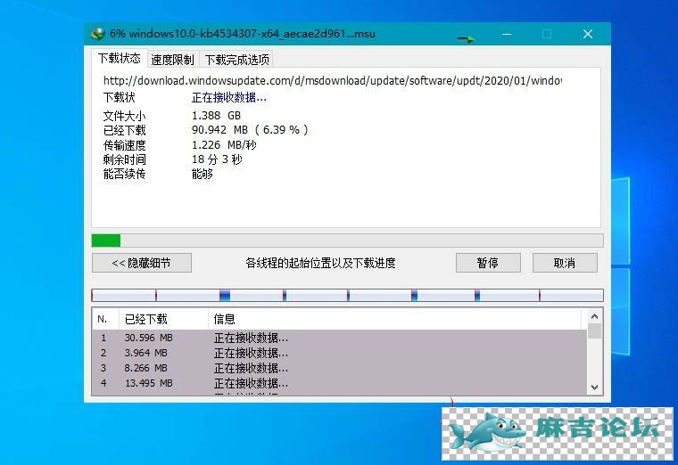Select thread row 1 with 30.596 MB
Screen dimensions: 678x465
coord(339,338)
